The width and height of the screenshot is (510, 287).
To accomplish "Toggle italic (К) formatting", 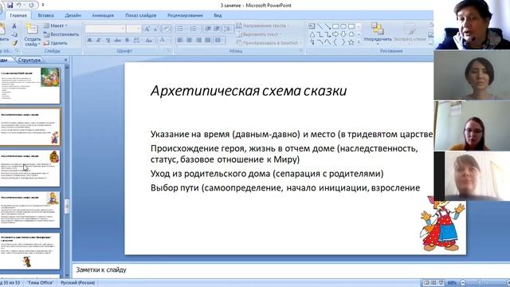I will point(99,41).
